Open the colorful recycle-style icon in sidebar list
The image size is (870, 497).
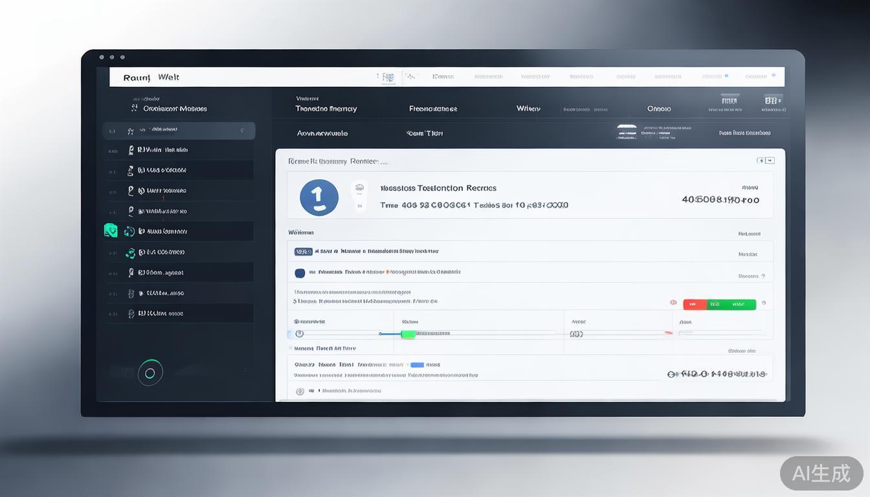[x=129, y=252]
